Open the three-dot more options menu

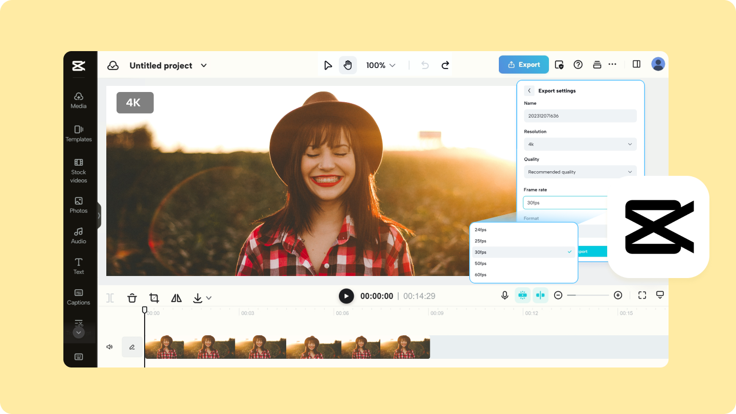(x=612, y=64)
